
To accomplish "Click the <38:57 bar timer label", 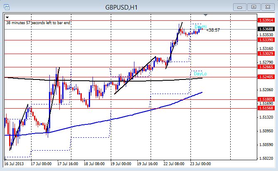I will pyautogui.click(x=213, y=30).
